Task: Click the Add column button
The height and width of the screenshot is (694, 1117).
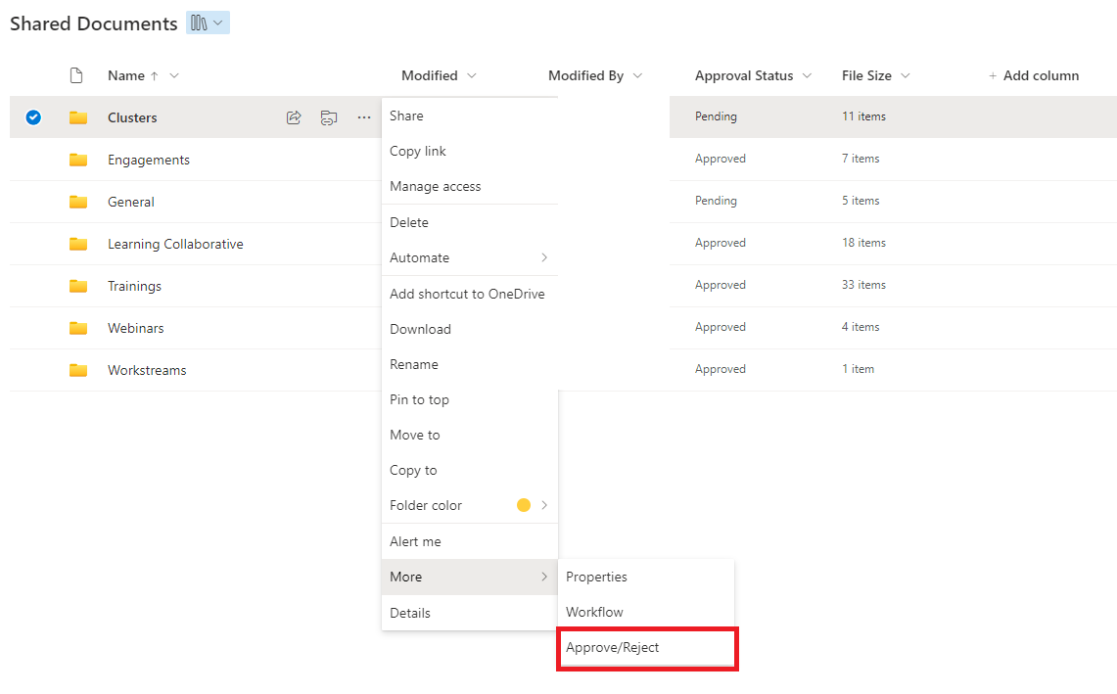Action: pos(1034,74)
